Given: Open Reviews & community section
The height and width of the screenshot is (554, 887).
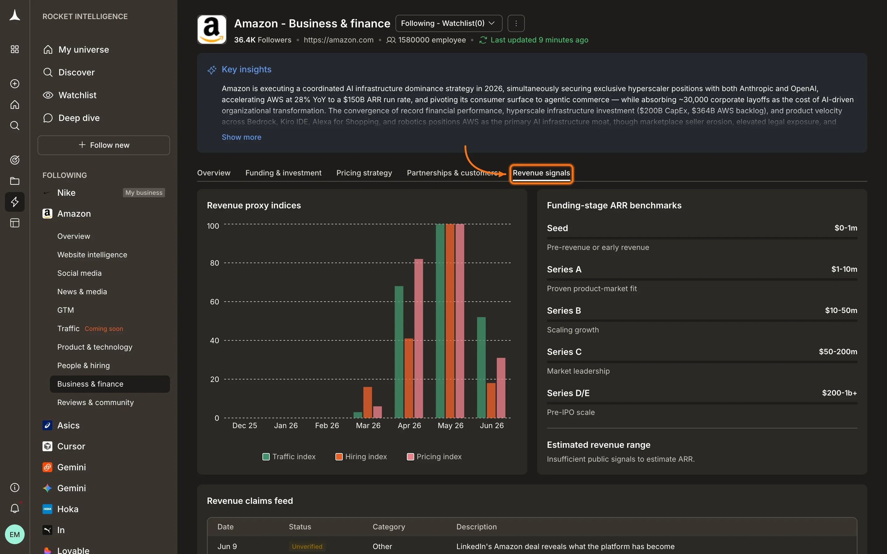Looking at the screenshot, I should [95, 403].
